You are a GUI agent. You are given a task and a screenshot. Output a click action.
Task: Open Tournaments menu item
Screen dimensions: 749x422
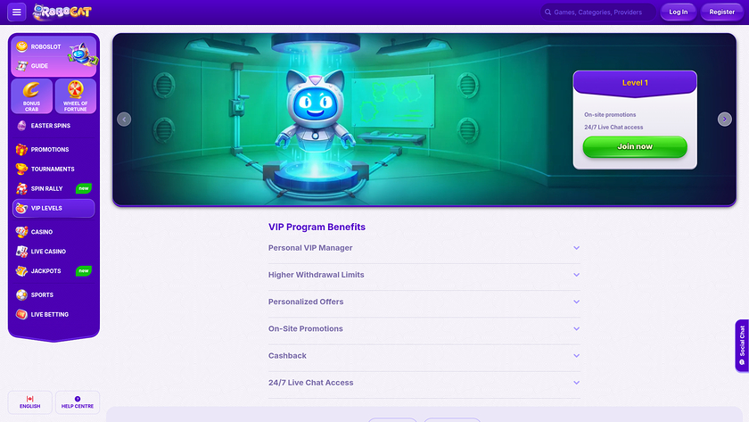tap(53, 170)
